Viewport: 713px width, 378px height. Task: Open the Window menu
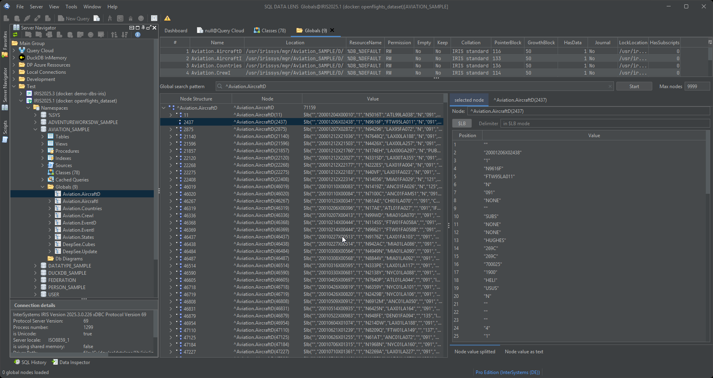tap(92, 6)
